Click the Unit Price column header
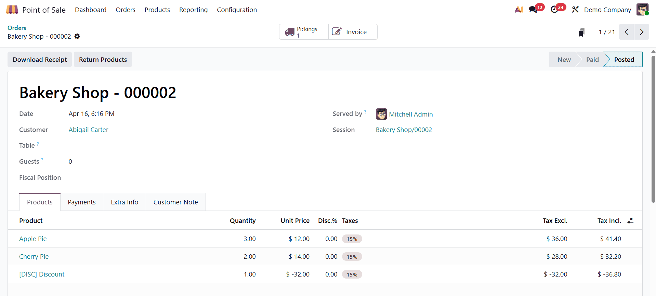The height and width of the screenshot is (296, 656). (295, 220)
